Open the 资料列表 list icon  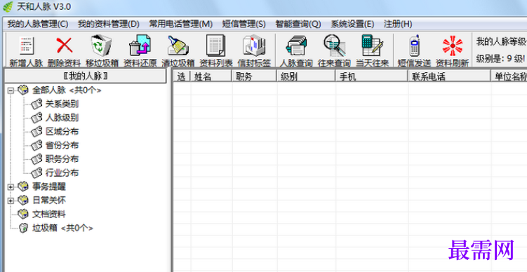(215, 46)
